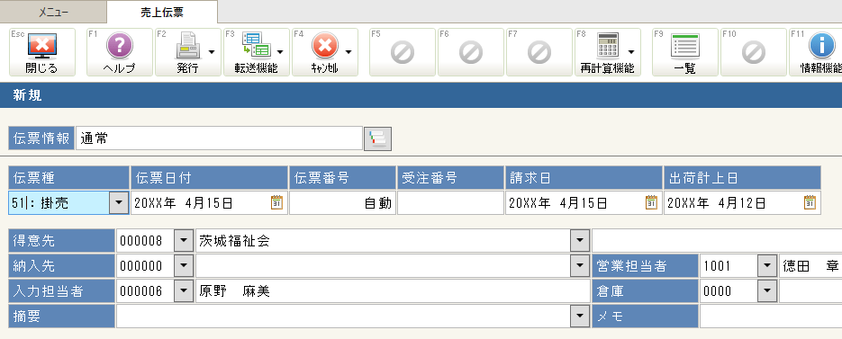Open the 茨城福祉会 name dropdown arrow
842x339 pixels.
(x=580, y=241)
